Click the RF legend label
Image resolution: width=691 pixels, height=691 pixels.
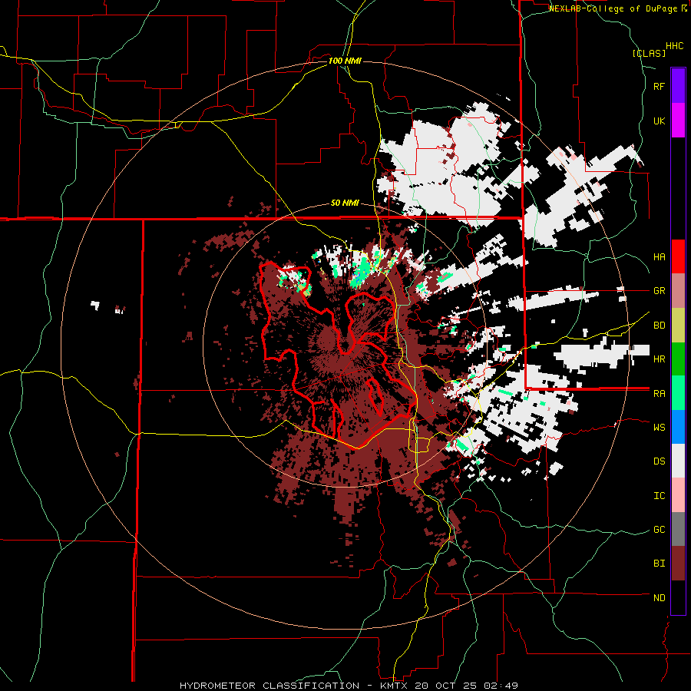(659, 86)
